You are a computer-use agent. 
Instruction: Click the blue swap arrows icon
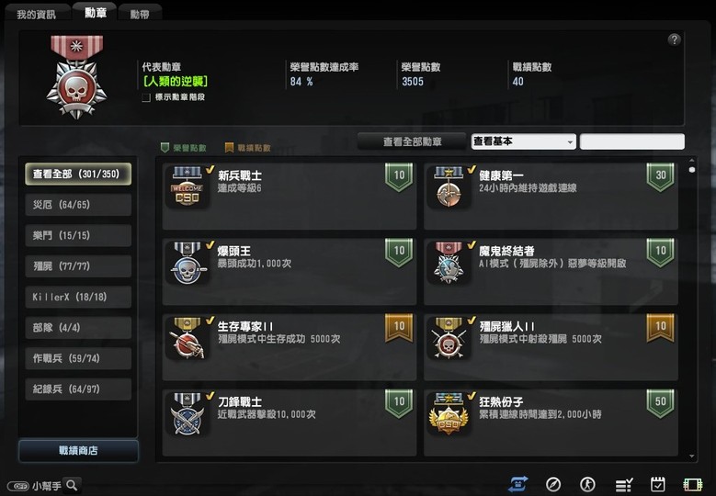[518, 484]
